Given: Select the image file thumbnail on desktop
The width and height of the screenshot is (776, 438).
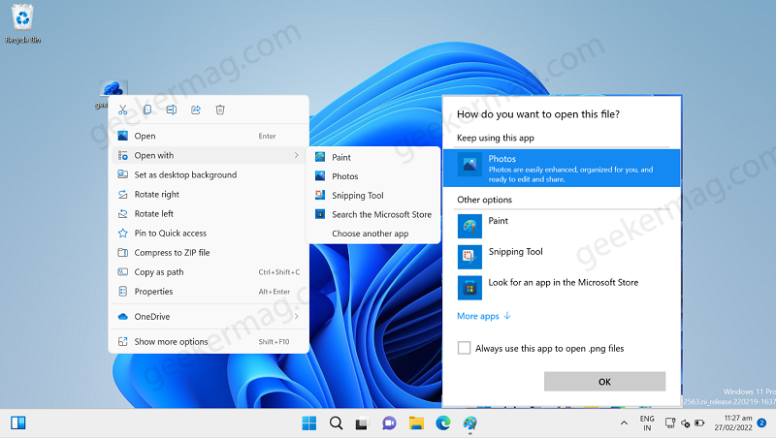Looking at the screenshot, I should pyautogui.click(x=113, y=88).
